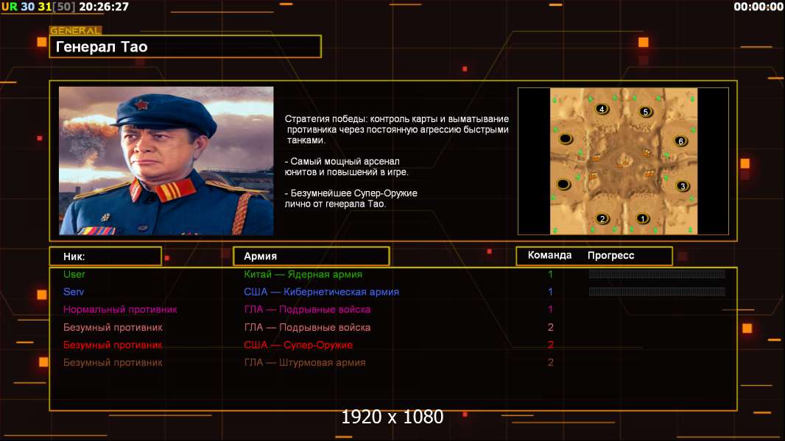The width and height of the screenshot is (785, 441).
Task: Click User's loading progress bar
Action: click(x=657, y=273)
